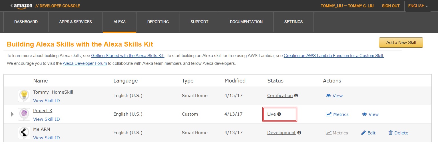
Task: Click info icon next to Certification status
Action: coord(296,96)
